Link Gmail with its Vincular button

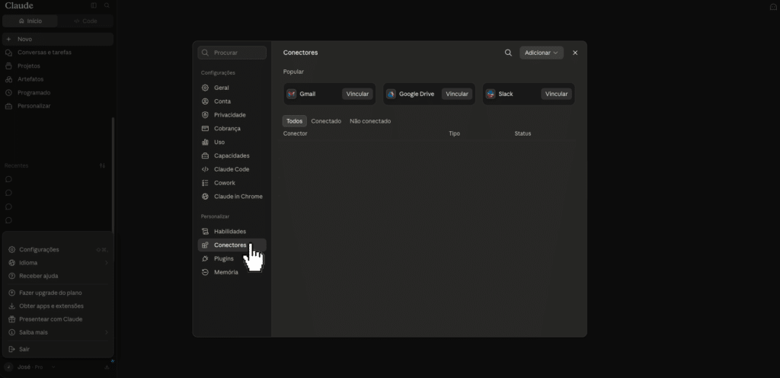[x=357, y=94]
